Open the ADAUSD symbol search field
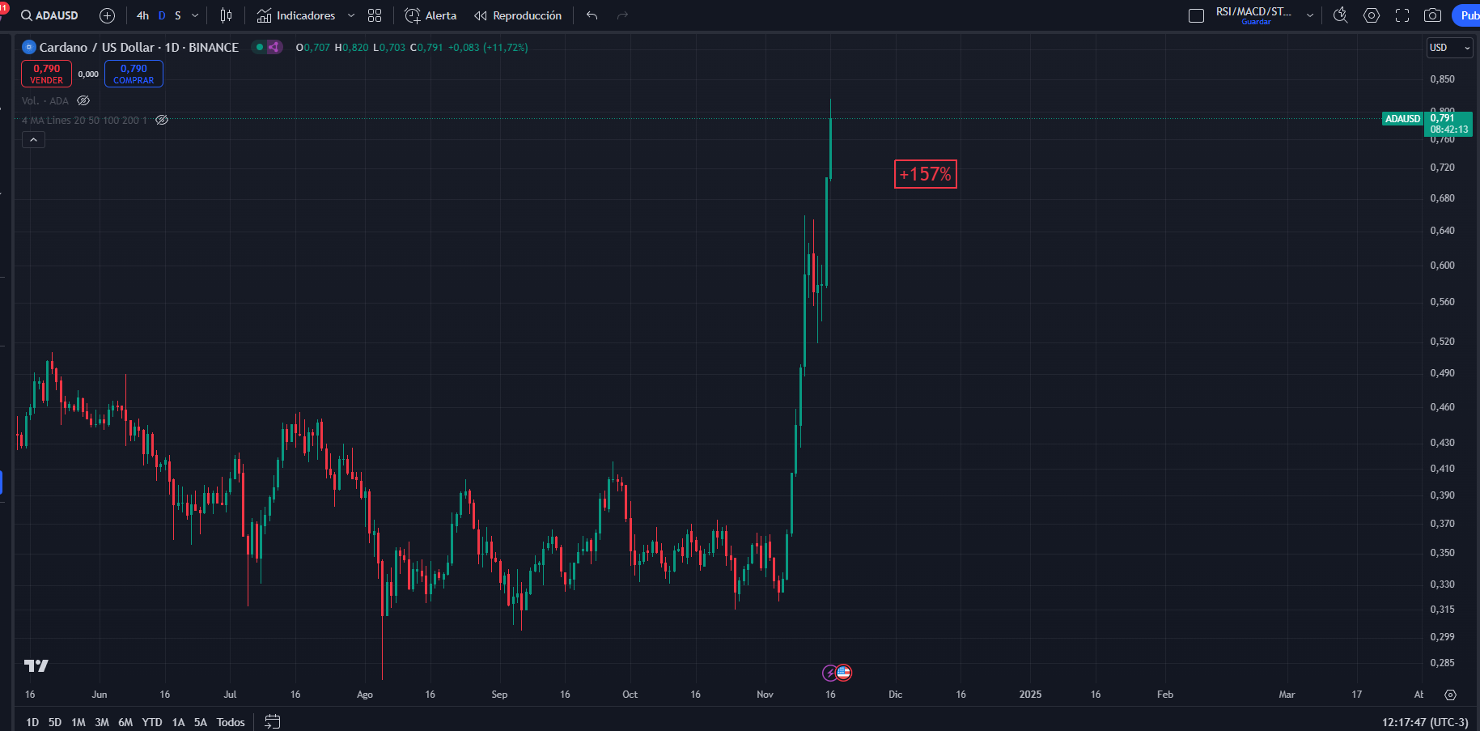This screenshot has height=731, width=1480. [50, 15]
